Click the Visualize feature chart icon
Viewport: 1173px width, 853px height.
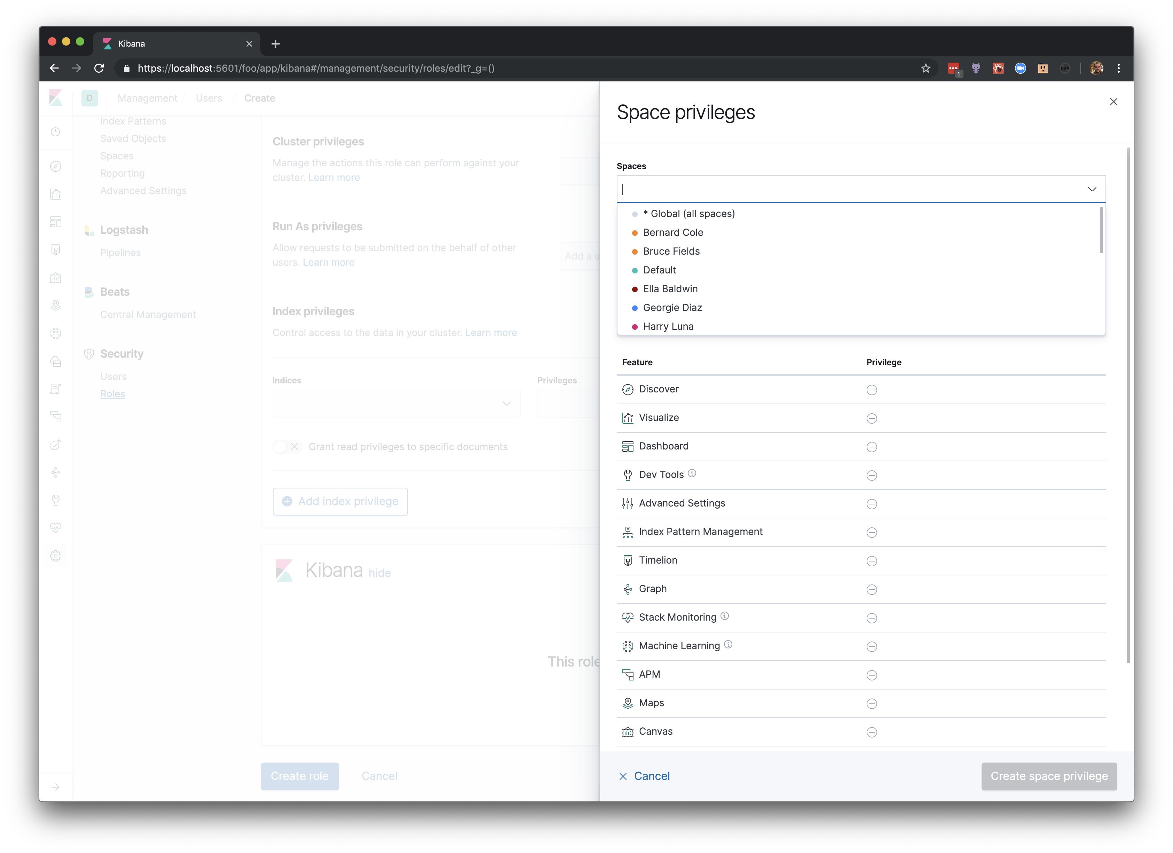click(x=627, y=418)
